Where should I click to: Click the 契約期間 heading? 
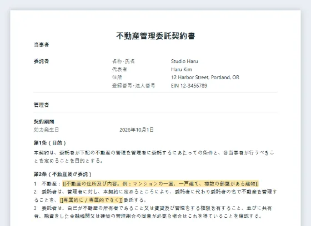coord(44,121)
